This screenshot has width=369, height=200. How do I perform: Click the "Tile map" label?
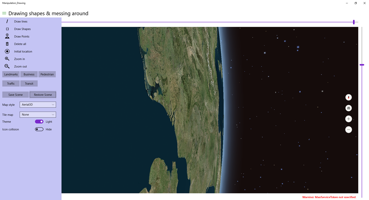pyautogui.click(x=8, y=115)
